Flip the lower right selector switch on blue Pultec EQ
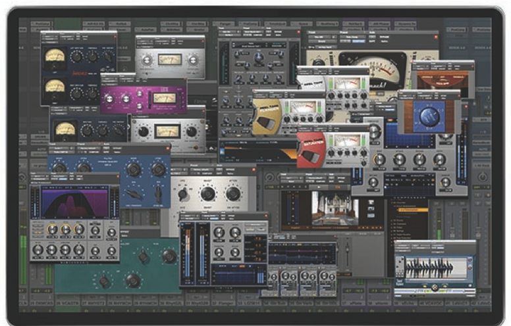 click(159, 193)
